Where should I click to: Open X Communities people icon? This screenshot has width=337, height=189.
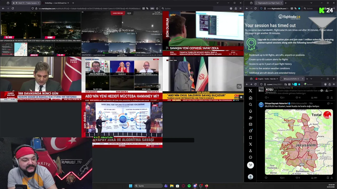pyautogui.click(x=250, y=118)
